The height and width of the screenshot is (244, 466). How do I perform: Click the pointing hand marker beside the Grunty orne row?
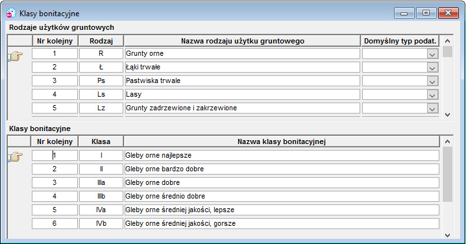click(x=16, y=56)
